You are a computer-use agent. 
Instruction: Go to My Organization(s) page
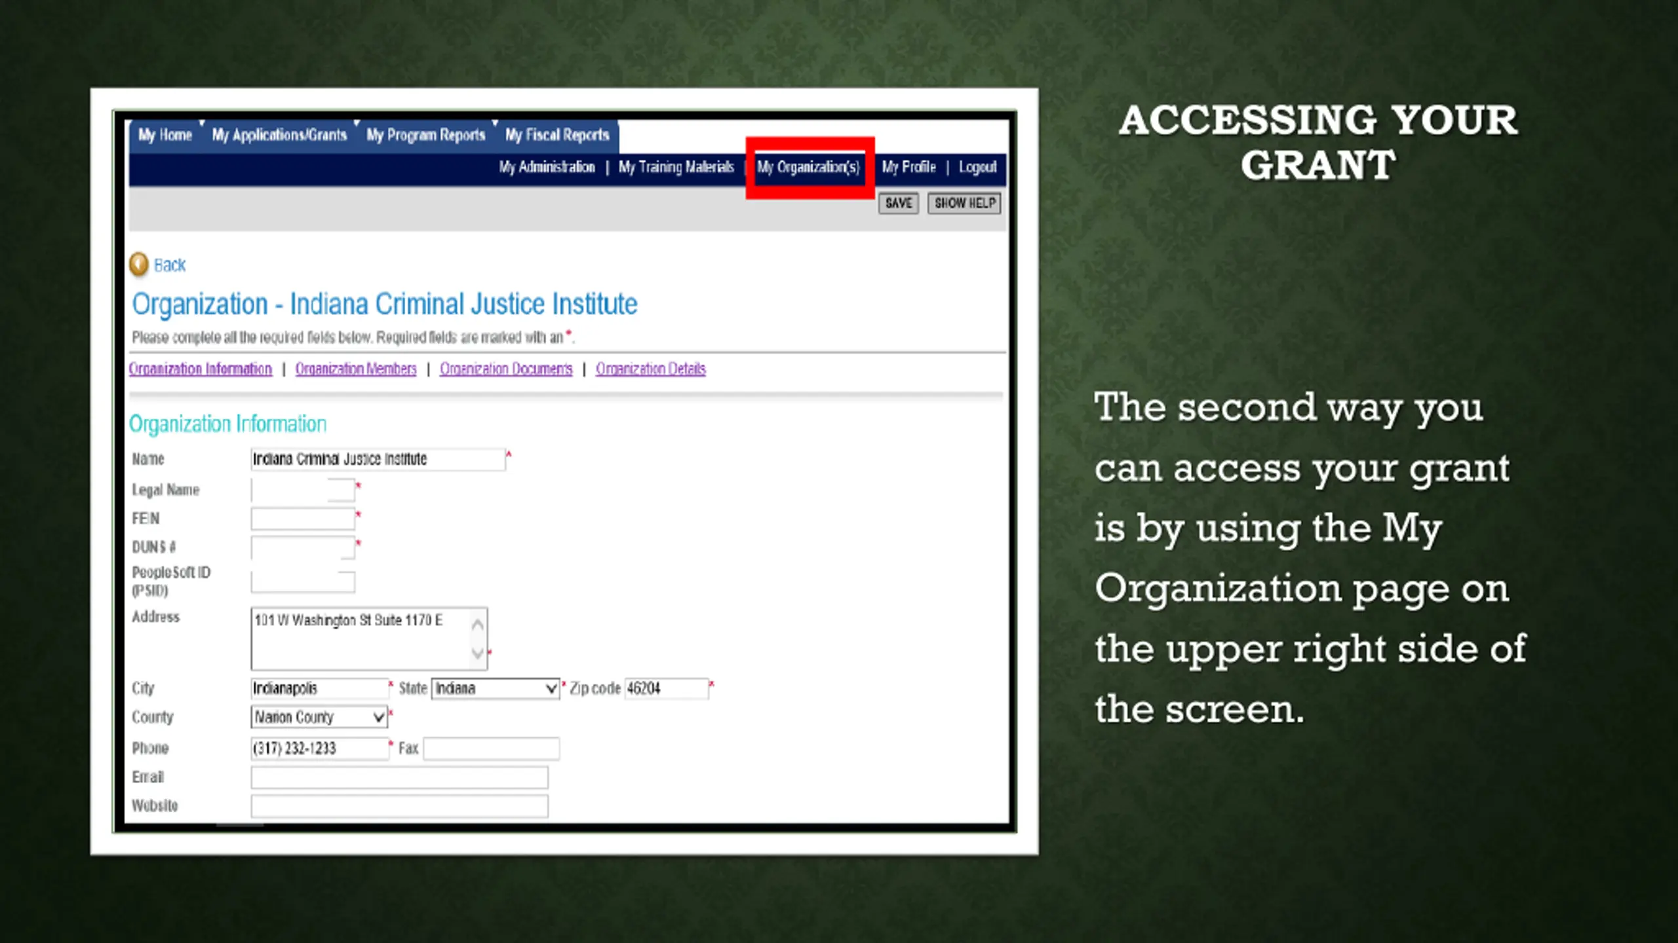click(x=808, y=168)
